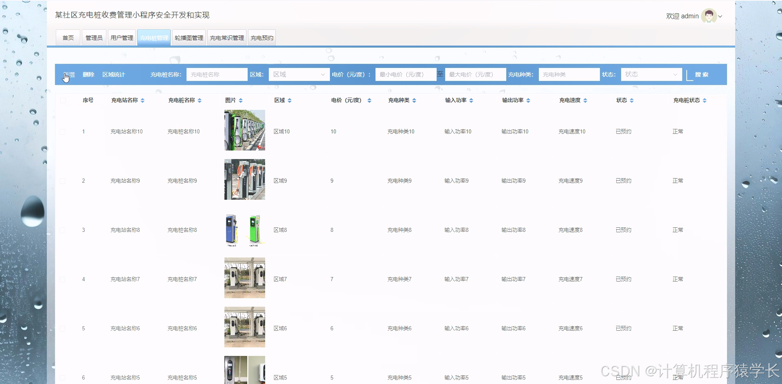This screenshot has height=384, width=782.
Task: Sort by 图片 column arrows
Action: point(241,100)
